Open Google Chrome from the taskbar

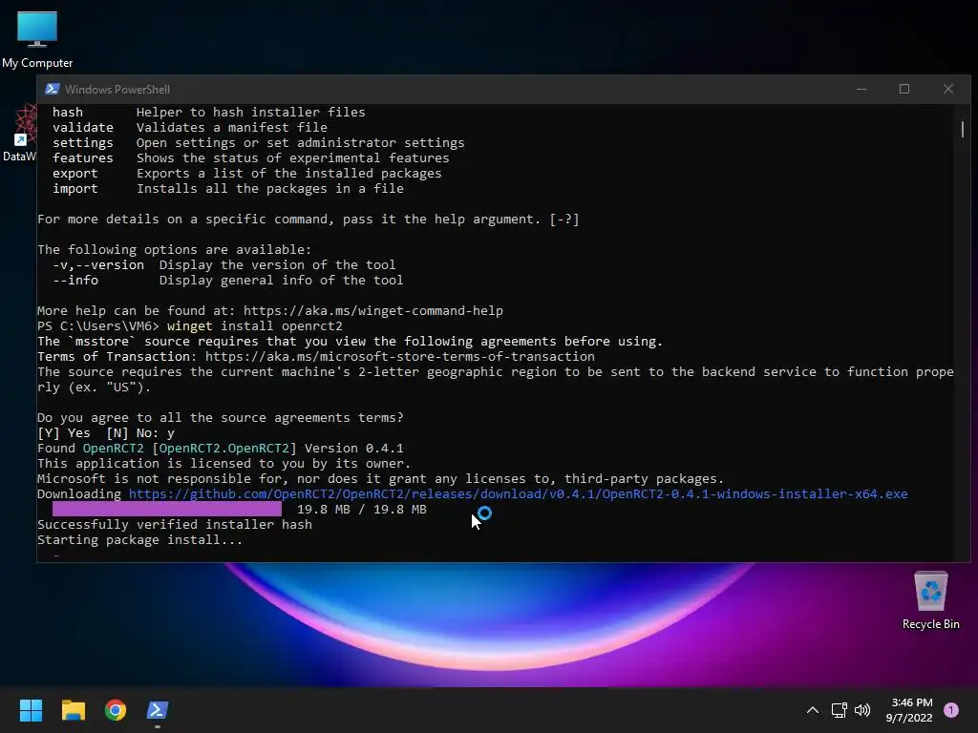tap(116, 710)
